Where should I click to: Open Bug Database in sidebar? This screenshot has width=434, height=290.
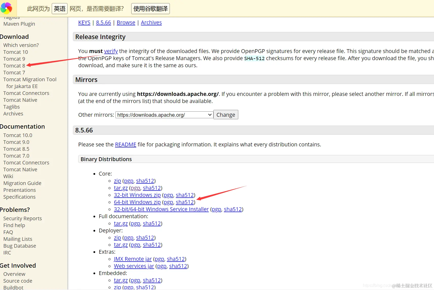[x=20, y=246]
